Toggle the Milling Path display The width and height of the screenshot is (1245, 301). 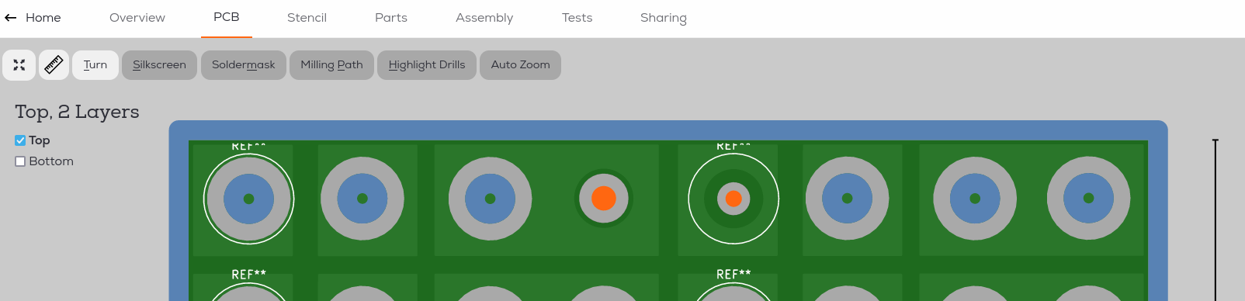click(331, 65)
